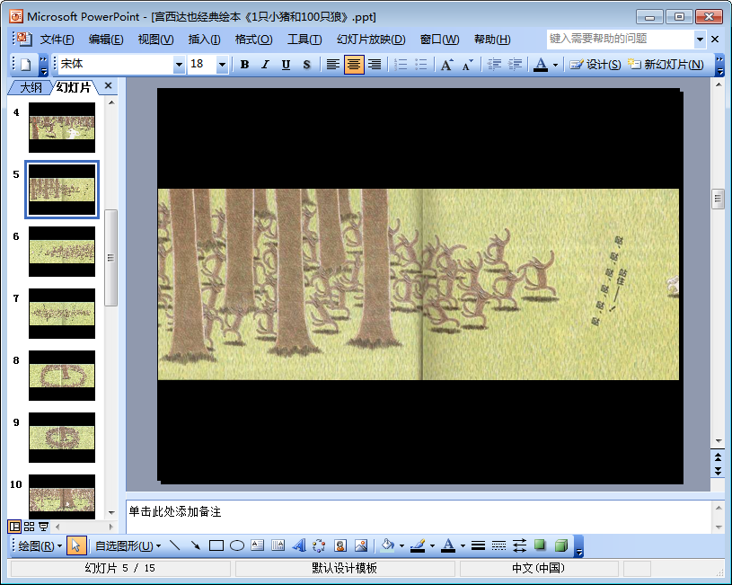
Task: Select the Rectangle drawing tool
Action: (x=216, y=545)
